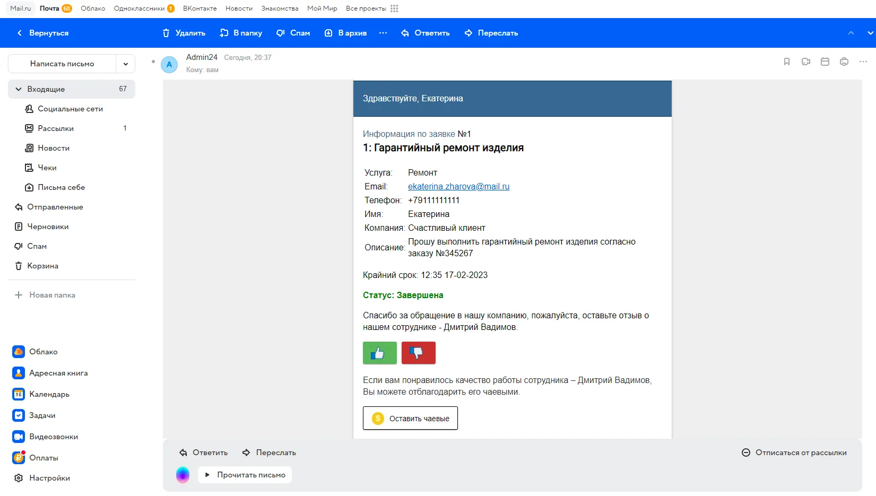The width and height of the screenshot is (876, 496).
Task: Click Отписаться от рассылки
Action: coord(794,453)
